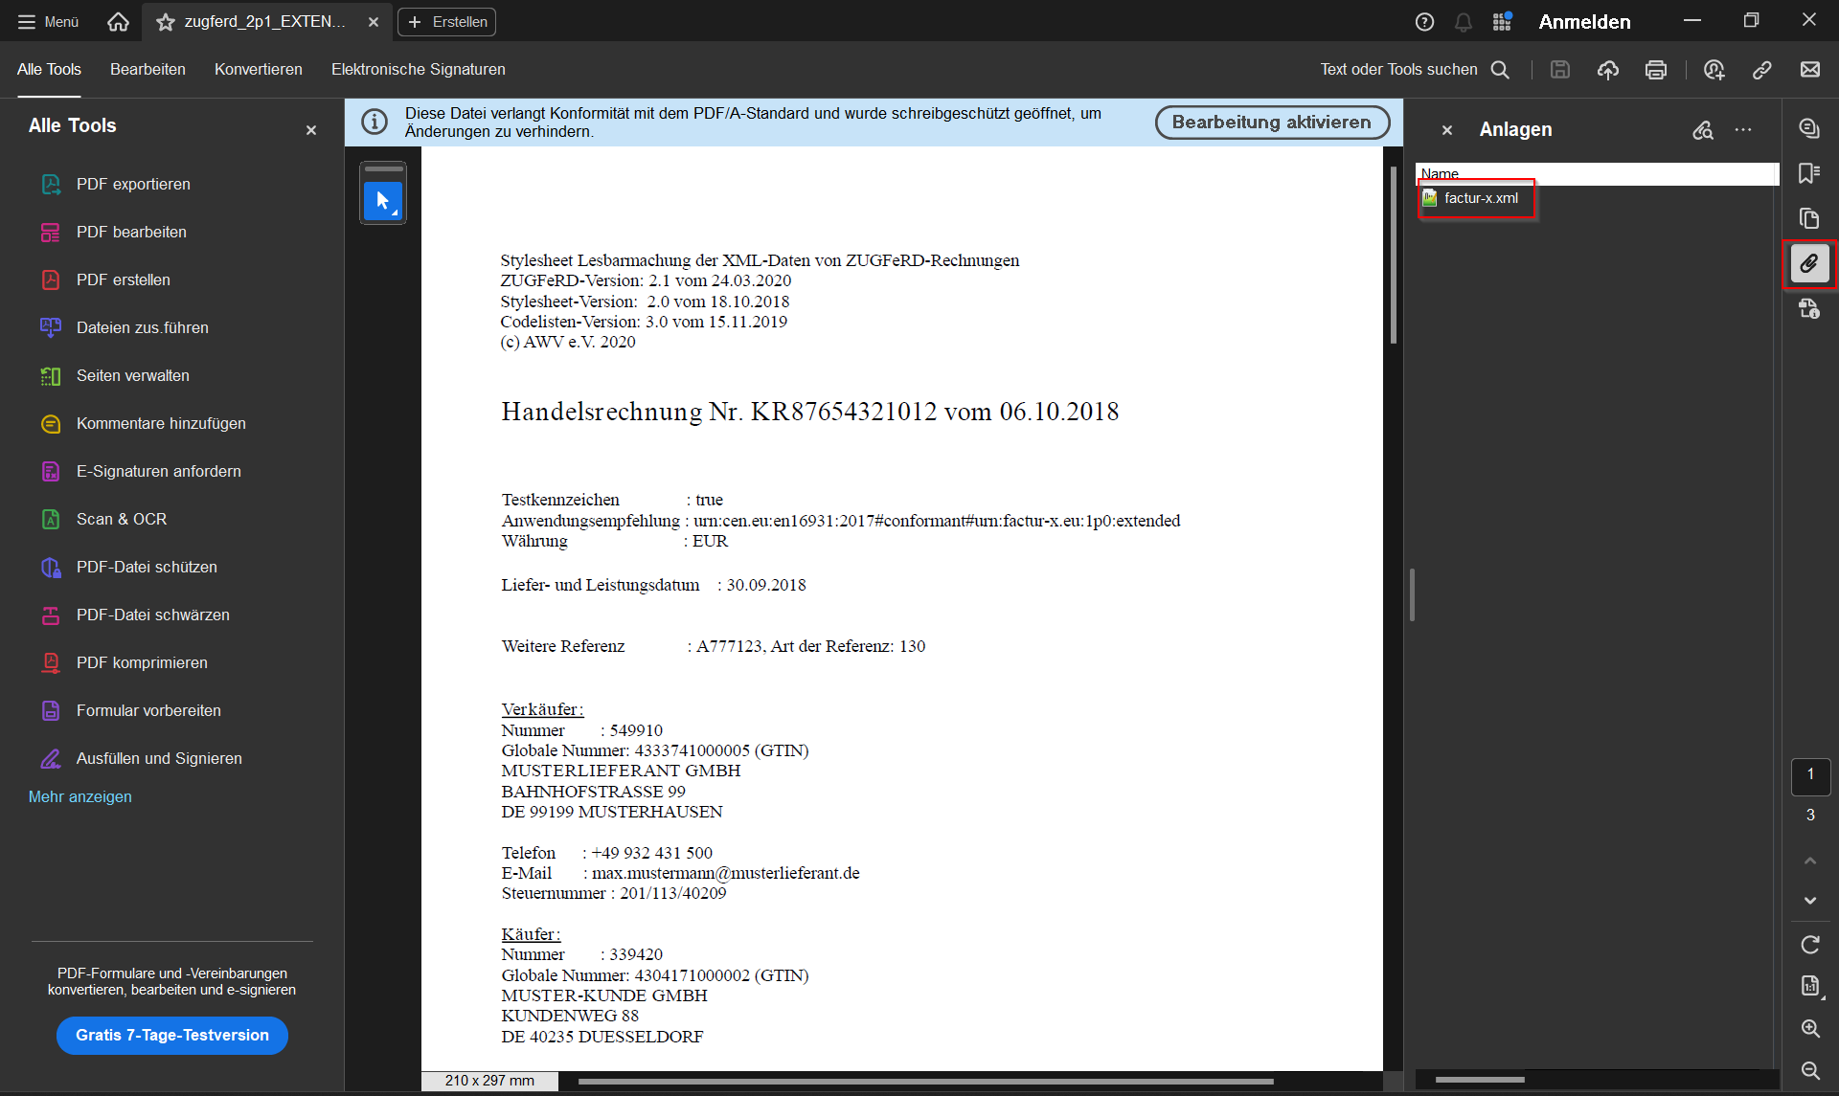The width and height of the screenshot is (1839, 1096).
Task: Open the bookmarks panel icon
Action: [1809, 173]
